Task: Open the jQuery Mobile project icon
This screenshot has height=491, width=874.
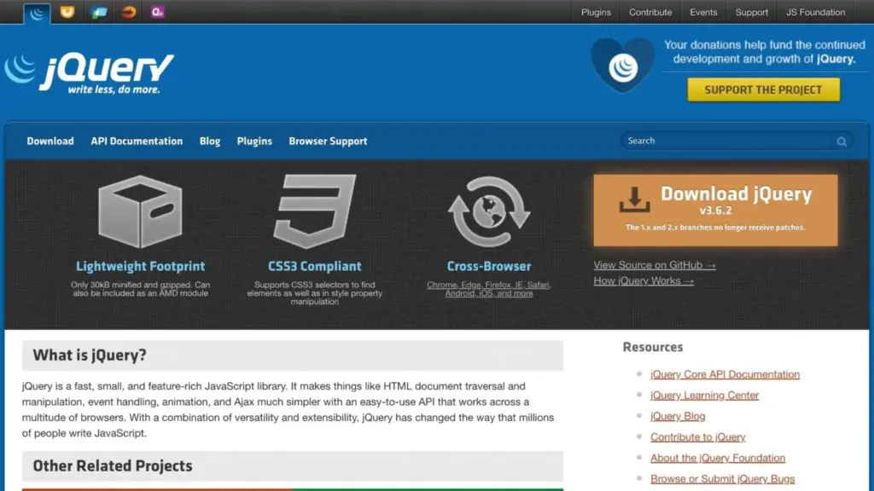Action: pos(99,12)
